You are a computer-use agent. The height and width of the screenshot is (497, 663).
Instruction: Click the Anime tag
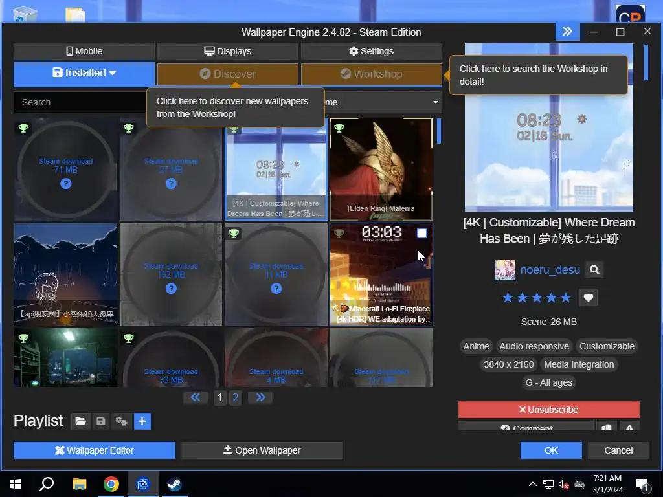coord(476,347)
